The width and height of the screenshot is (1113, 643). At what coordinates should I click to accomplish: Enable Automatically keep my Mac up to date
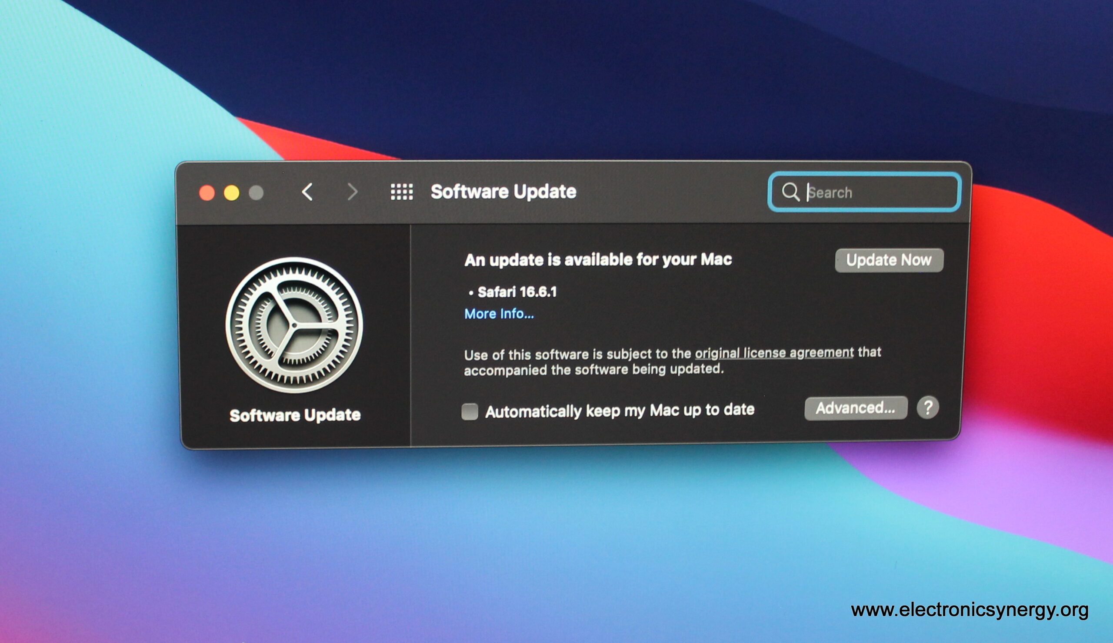470,412
